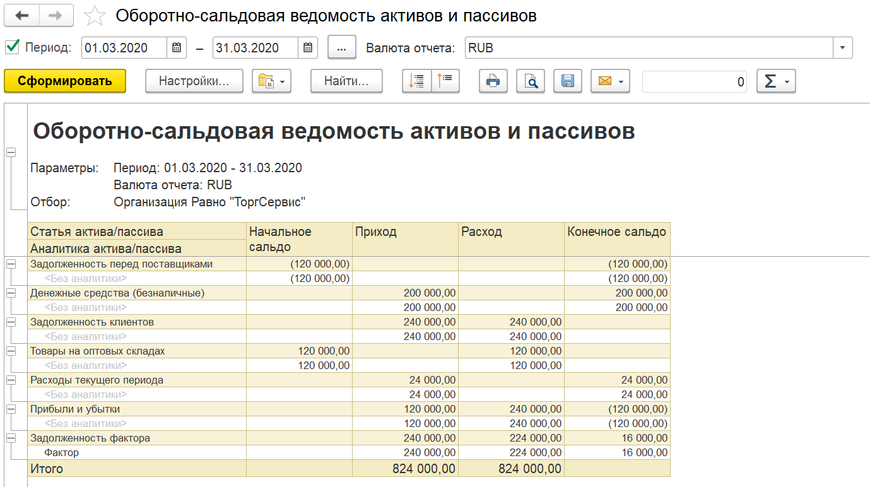Screen dimensions: 870x487
Task: Click Расход column header
Action: [511, 239]
